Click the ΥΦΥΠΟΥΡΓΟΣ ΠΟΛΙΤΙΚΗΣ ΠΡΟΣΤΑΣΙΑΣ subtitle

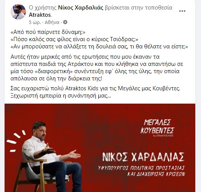(142, 168)
